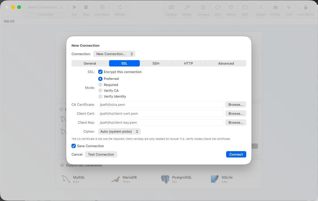The image size is (318, 201).
Task: Click the Connect button
Action: 236,154
